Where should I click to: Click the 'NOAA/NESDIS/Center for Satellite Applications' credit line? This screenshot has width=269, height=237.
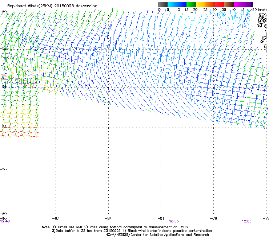[x=157, y=235]
